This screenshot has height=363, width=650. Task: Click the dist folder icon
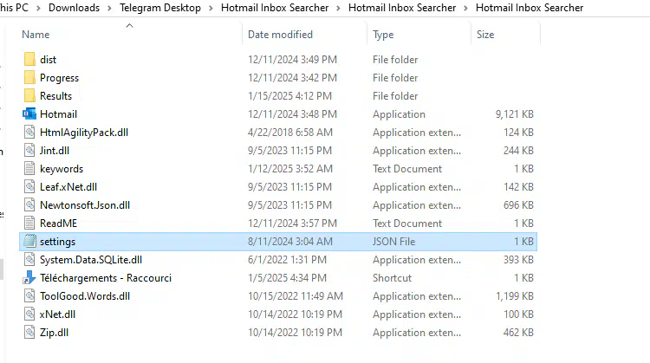click(x=29, y=60)
